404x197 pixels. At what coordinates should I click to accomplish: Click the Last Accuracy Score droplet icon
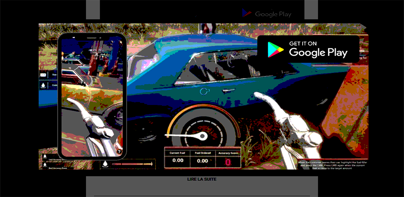[45, 157]
